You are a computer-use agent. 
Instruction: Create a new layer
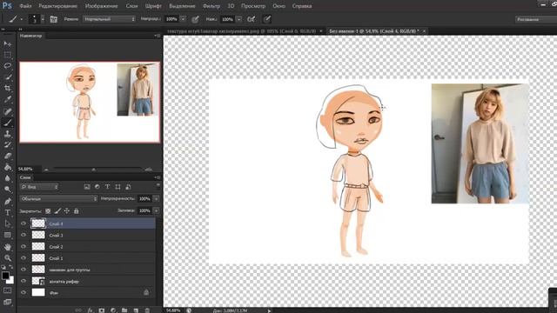coord(136,310)
